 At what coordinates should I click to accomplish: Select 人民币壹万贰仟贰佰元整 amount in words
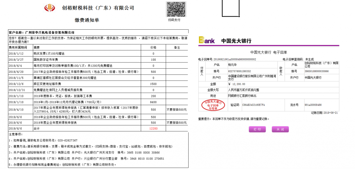pyautogui.click(x=244, y=90)
